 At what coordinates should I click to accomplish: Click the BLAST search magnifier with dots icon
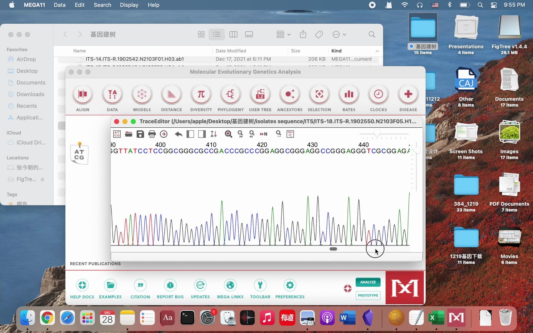(279, 134)
